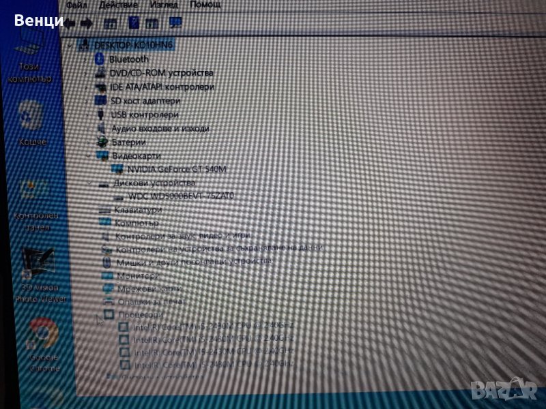Select the first Intel Core i5-2430M processor entry
This screenshot has width=546, height=409.
point(213,326)
